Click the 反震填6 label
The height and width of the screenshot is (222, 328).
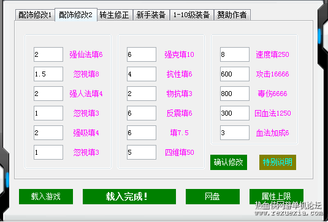click(x=179, y=113)
